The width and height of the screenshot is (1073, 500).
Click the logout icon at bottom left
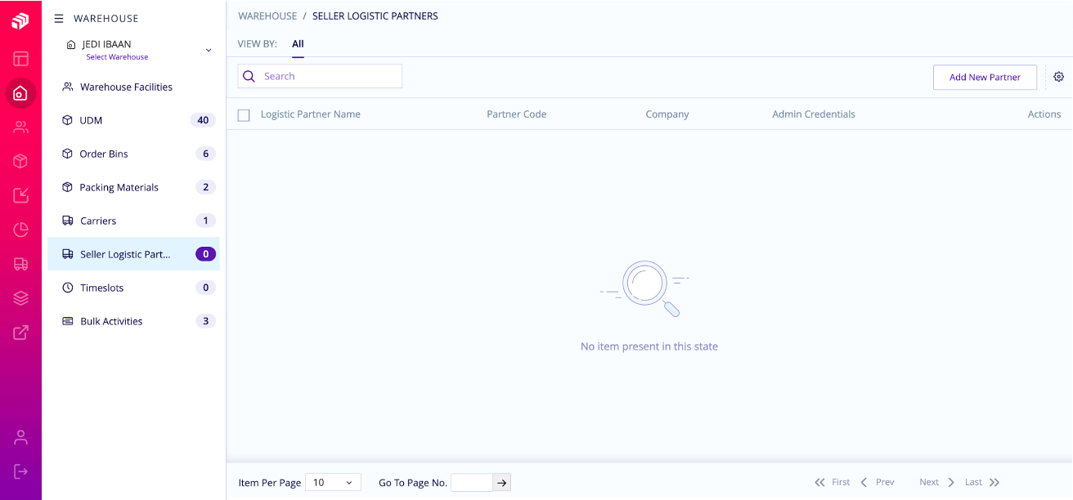pos(20,471)
